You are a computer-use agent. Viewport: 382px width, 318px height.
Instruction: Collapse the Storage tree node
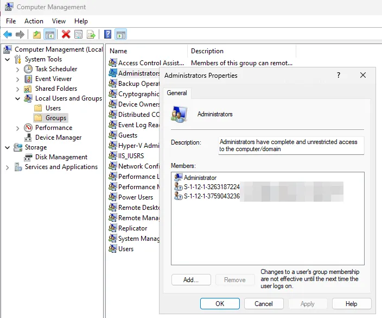(8, 147)
